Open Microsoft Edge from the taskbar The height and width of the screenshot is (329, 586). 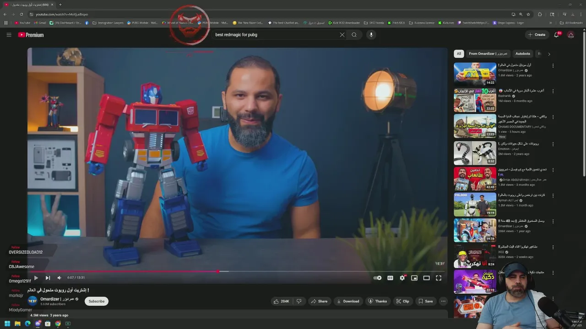pos(27,324)
